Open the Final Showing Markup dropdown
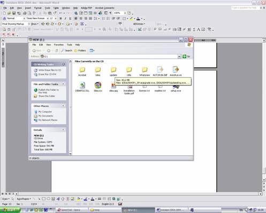Image resolution: width=266 pixels, height=213 pixels. coord(29,24)
